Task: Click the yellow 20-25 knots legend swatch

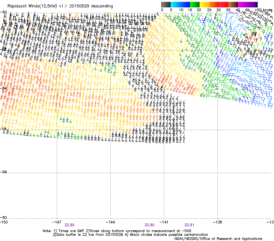Action: click(x=204, y=4)
